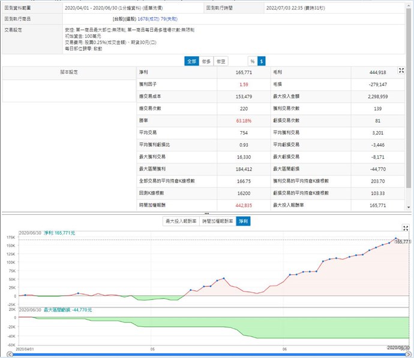Show the 最大投入報酬率 chart
Screen dimensions: 414x358
(182, 221)
